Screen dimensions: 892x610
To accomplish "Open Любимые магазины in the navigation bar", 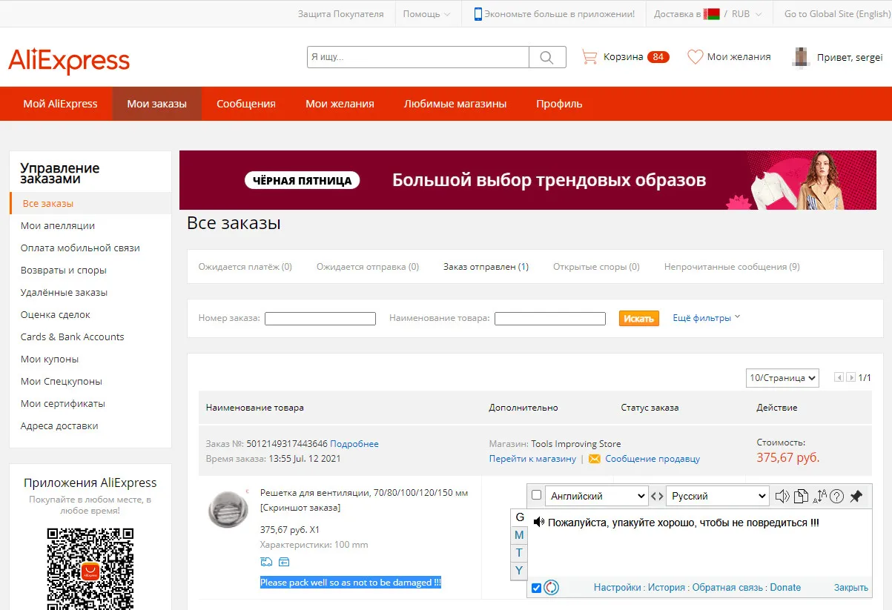I will click(455, 104).
